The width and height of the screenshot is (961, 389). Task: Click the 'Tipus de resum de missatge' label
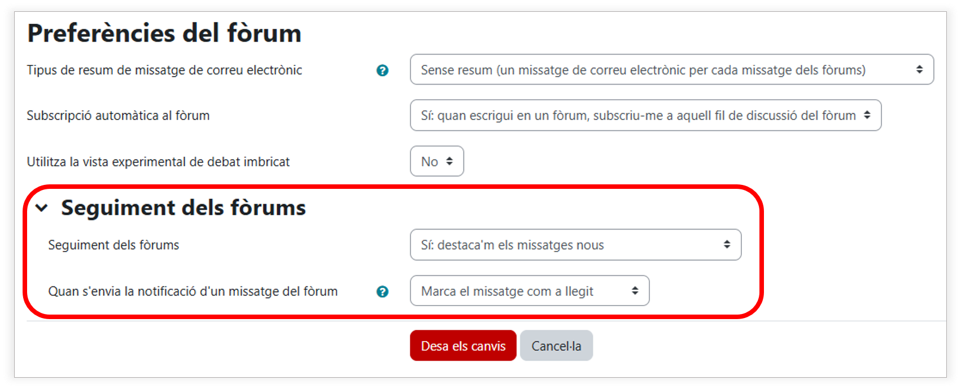click(x=164, y=70)
